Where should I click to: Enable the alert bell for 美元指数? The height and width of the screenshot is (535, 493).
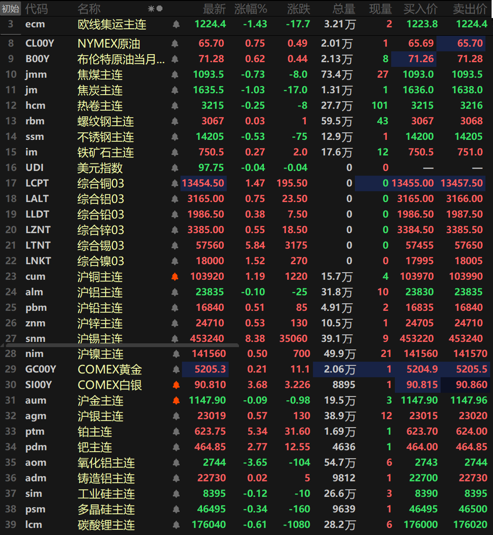[175, 168]
